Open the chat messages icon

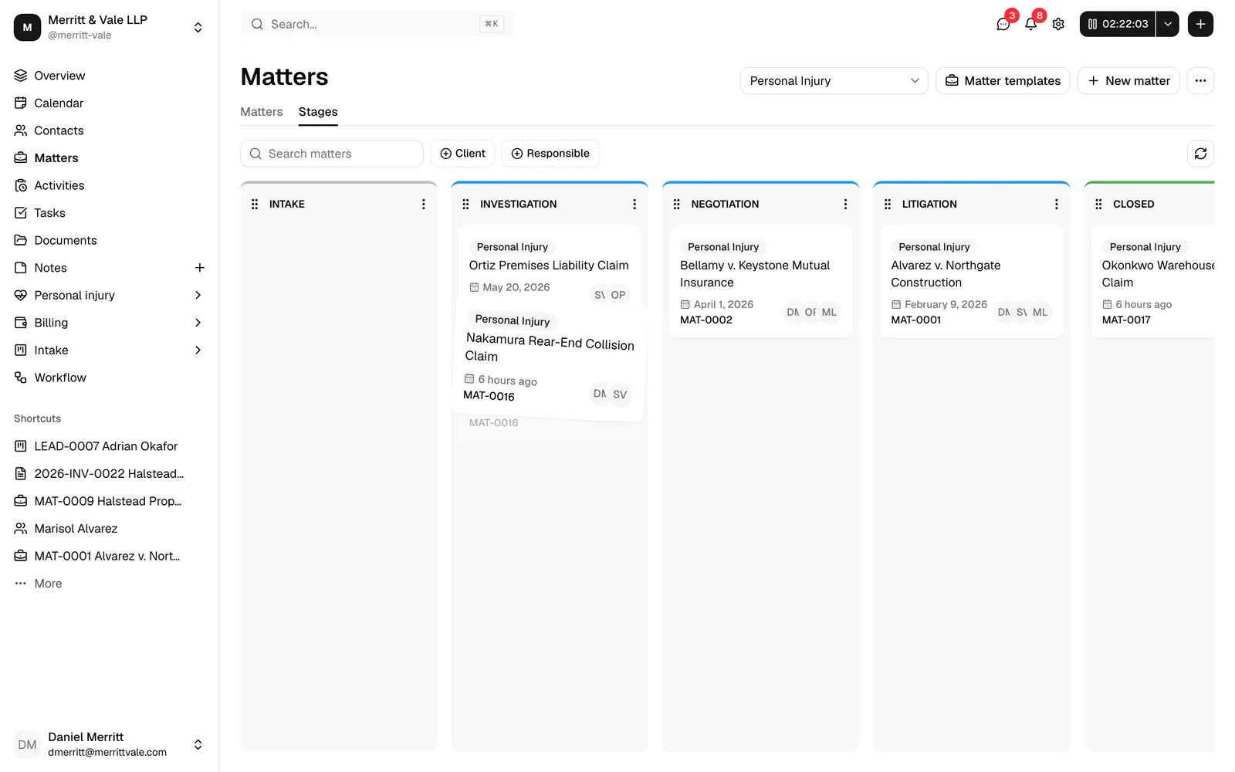[x=1003, y=24]
